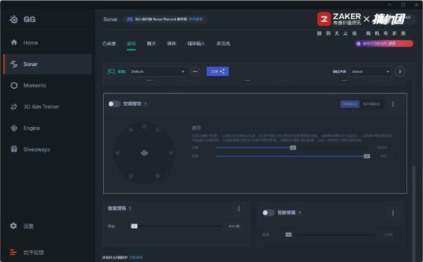This screenshot has height=262, width=423.
Task: Switch to the 合成器 mixer tab
Action: [109, 44]
